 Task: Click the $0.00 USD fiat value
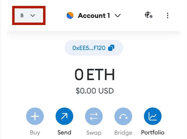95,91
